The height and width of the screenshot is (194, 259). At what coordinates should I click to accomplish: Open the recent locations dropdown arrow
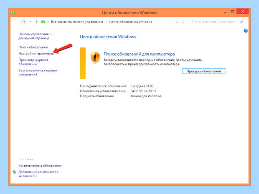tap(30, 22)
